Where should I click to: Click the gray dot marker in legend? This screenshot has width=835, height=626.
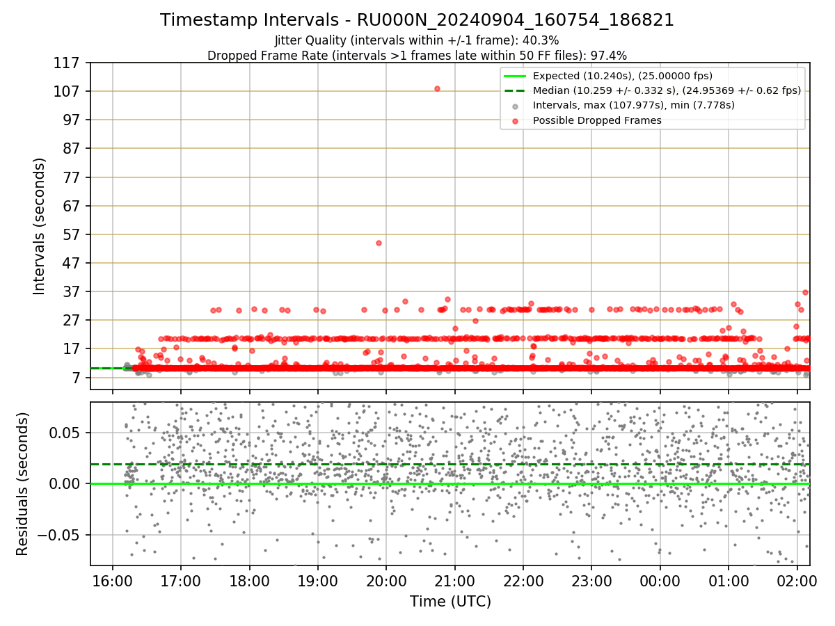click(x=515, y=106)
